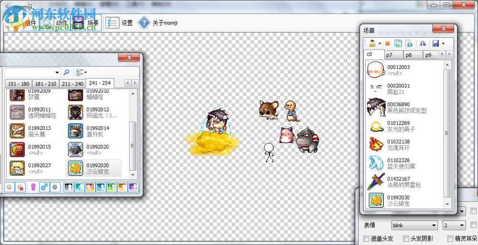Select the 01992020 mount item

click(94, 149)
